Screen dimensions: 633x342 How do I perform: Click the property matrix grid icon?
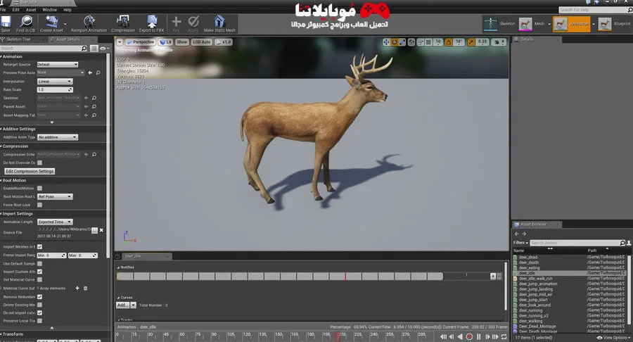point(94,48)
